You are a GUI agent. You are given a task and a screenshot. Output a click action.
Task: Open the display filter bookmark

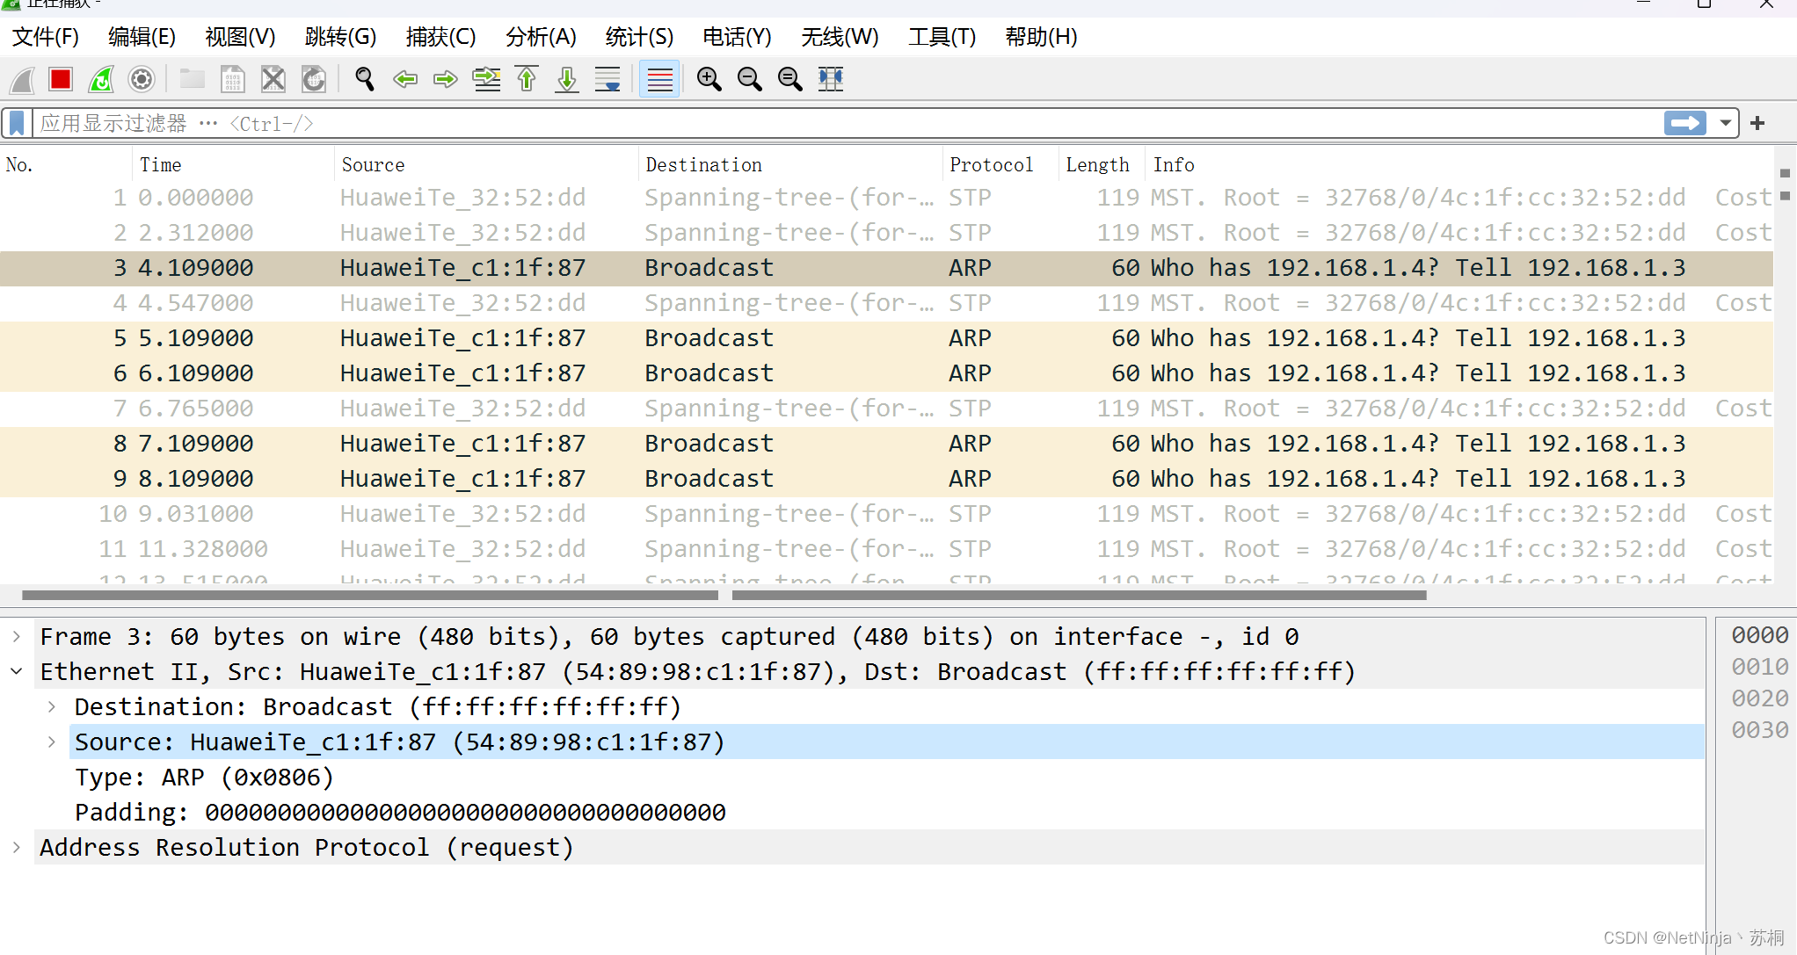click(x=17, y=123)
